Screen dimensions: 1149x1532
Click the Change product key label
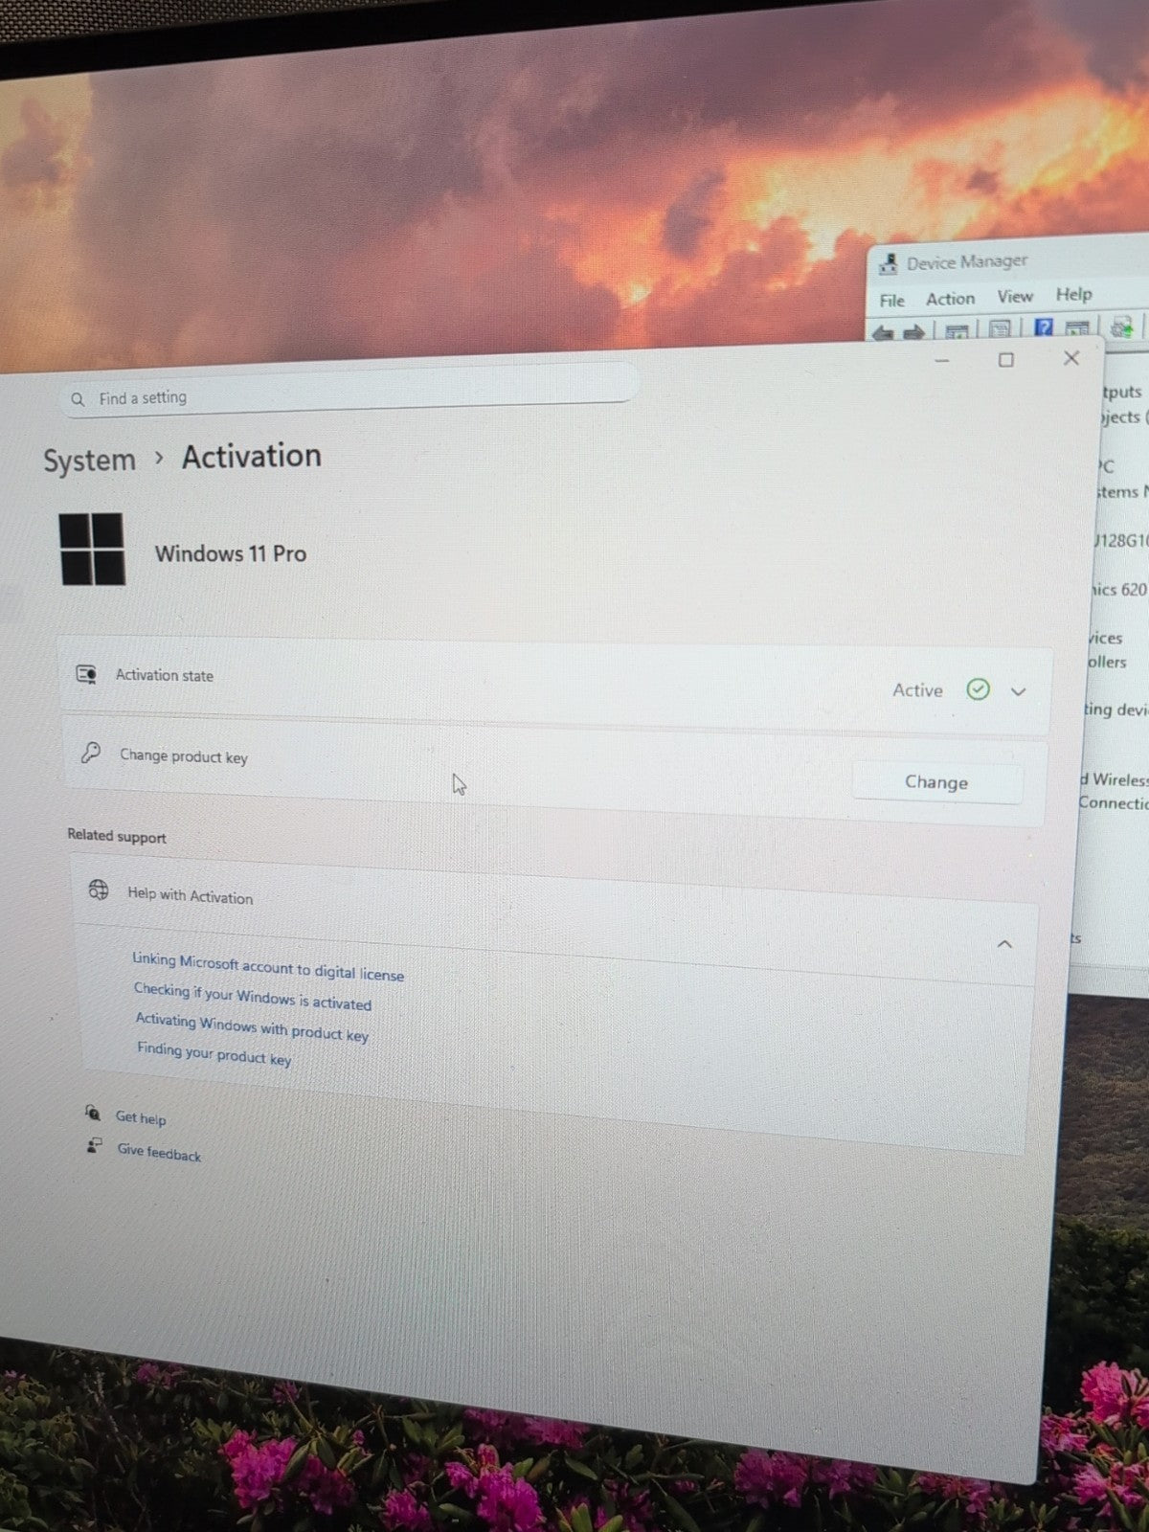coord(184,756)
